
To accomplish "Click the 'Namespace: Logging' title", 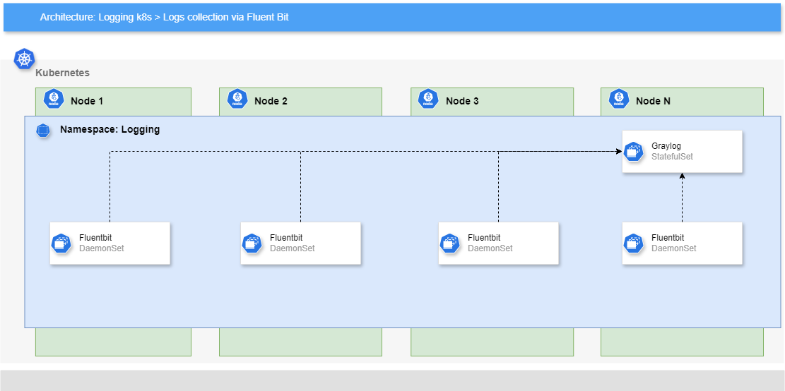I will tap(110, 129).
